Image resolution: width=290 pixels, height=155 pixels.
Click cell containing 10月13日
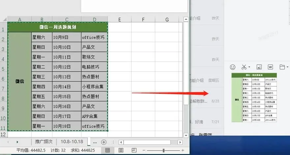[67, 77]
